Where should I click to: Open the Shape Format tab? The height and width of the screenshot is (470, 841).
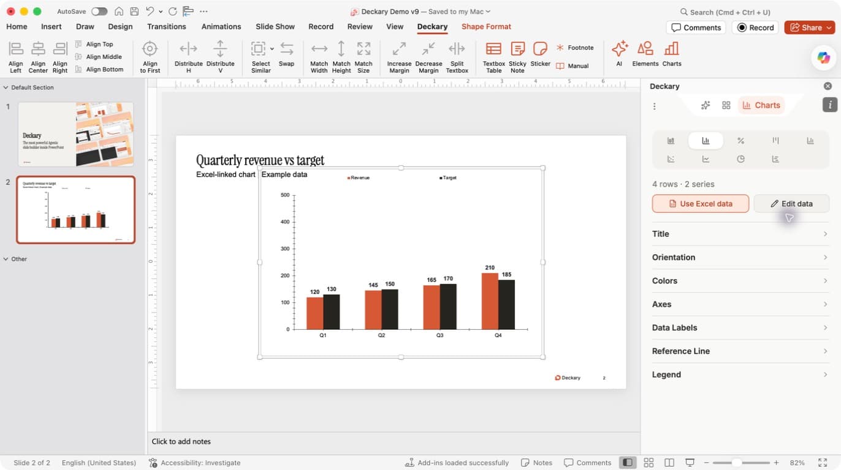tap(486, 27)
